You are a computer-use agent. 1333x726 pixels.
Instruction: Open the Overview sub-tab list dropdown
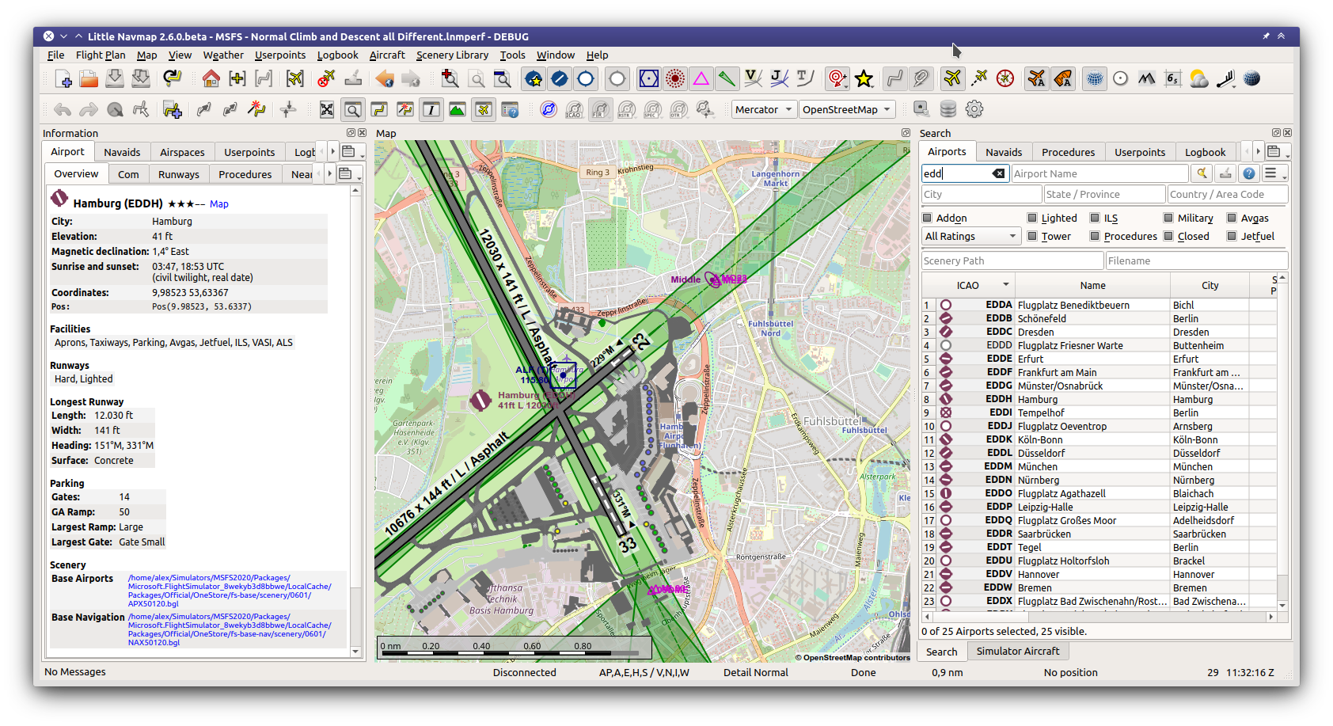click(348, 173)
